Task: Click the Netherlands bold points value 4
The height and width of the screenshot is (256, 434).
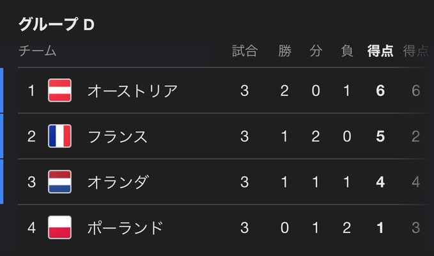Action: pos(380,182)
